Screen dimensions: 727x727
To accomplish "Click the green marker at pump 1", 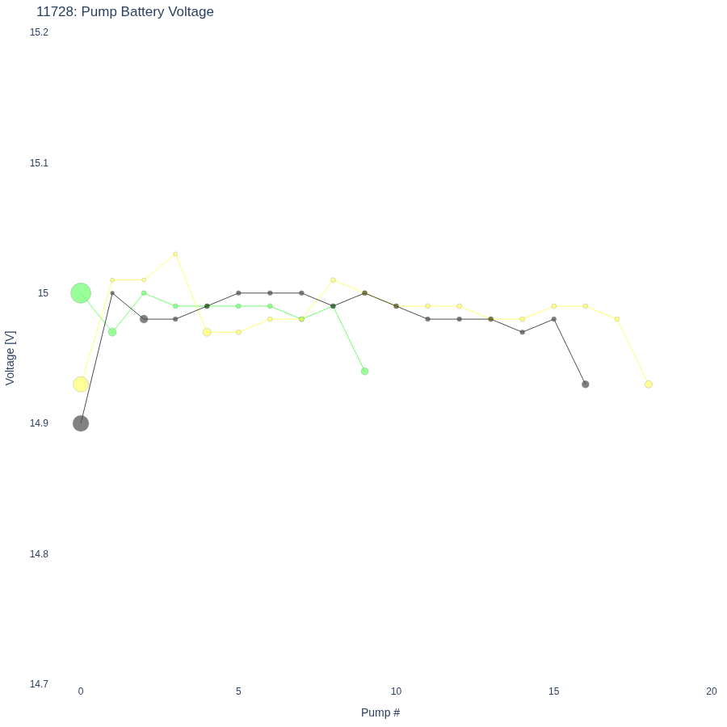I will point(112,332).
